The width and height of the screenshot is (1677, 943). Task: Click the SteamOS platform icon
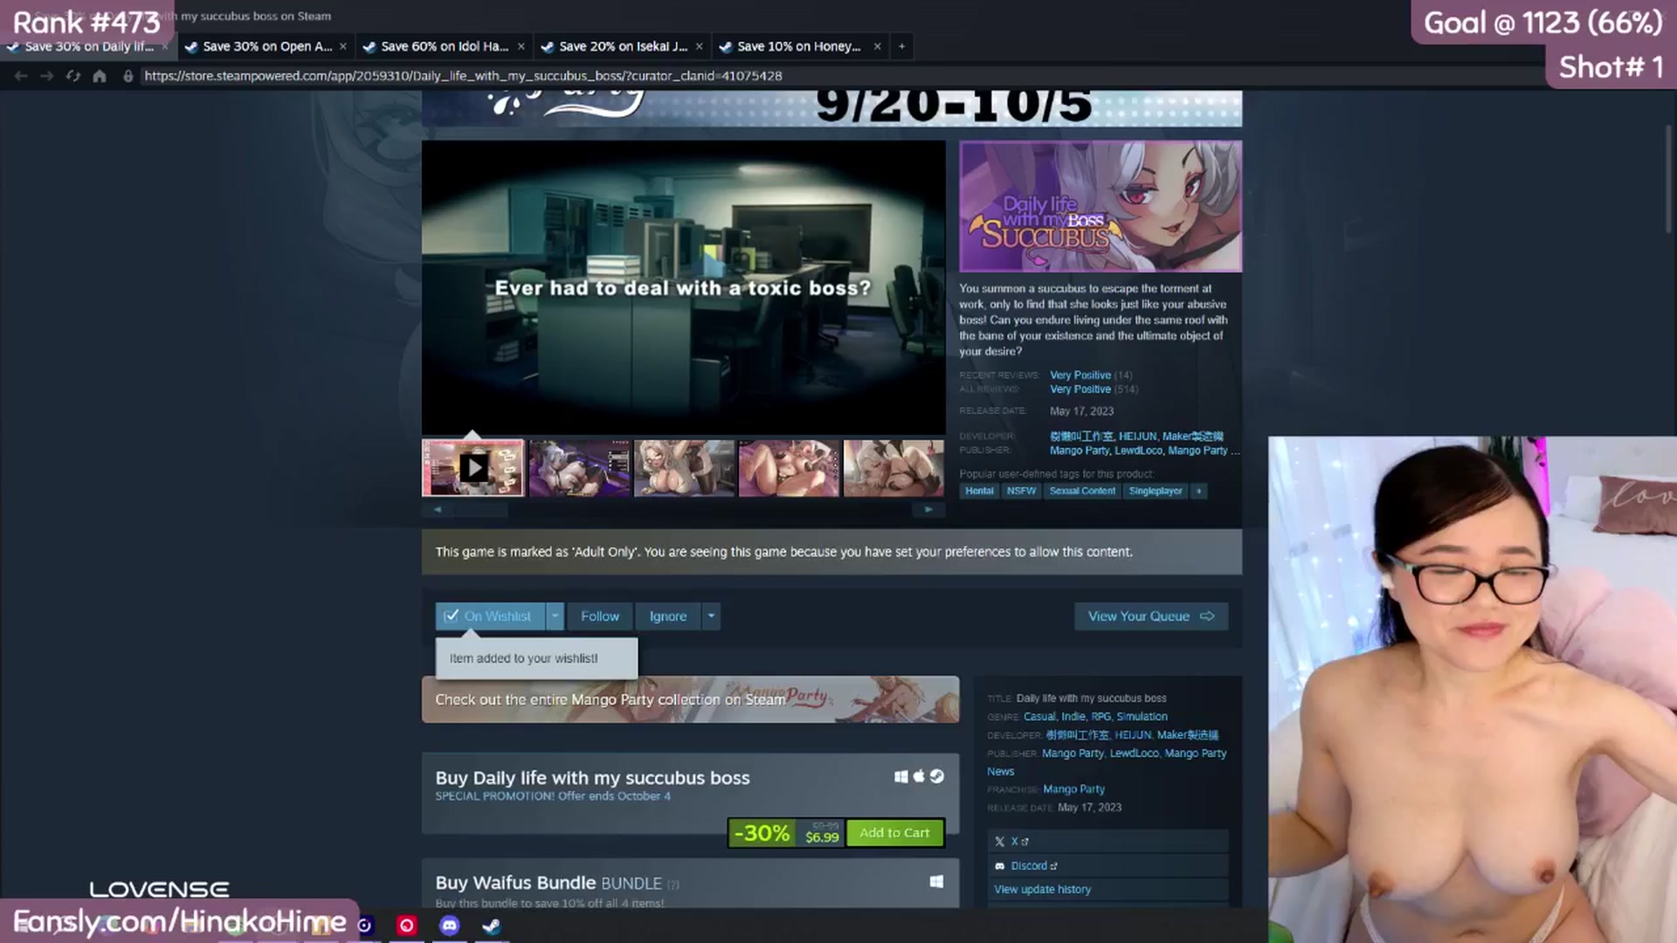(937, 776)
